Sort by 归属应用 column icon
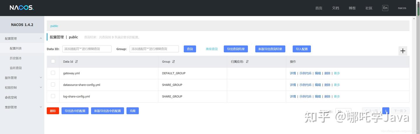The image size is (420, 134). pyautogui.click(x=247, y=62)
